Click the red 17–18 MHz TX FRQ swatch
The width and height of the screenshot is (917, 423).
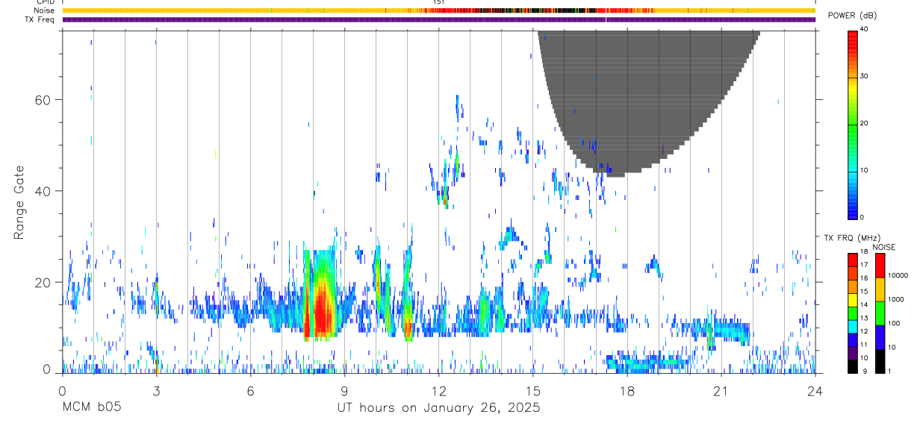(x=853, y=260)
